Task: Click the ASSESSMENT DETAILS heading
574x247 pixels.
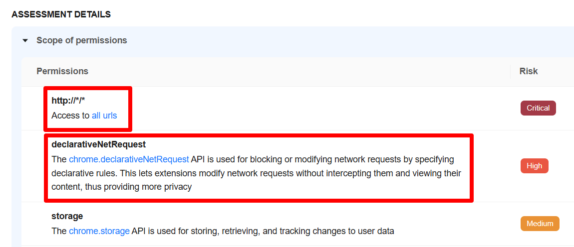Action: pyautogui.click(x=61, y=14)
